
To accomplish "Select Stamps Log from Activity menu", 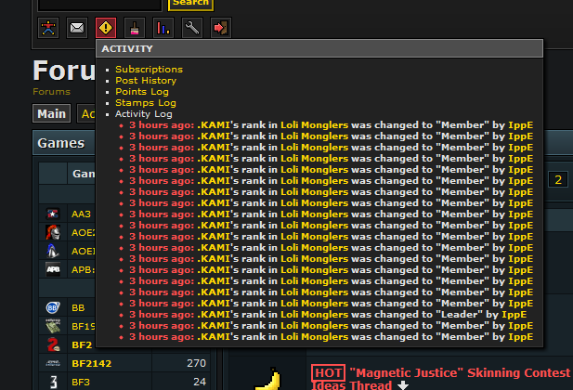I will coord(145,103).
